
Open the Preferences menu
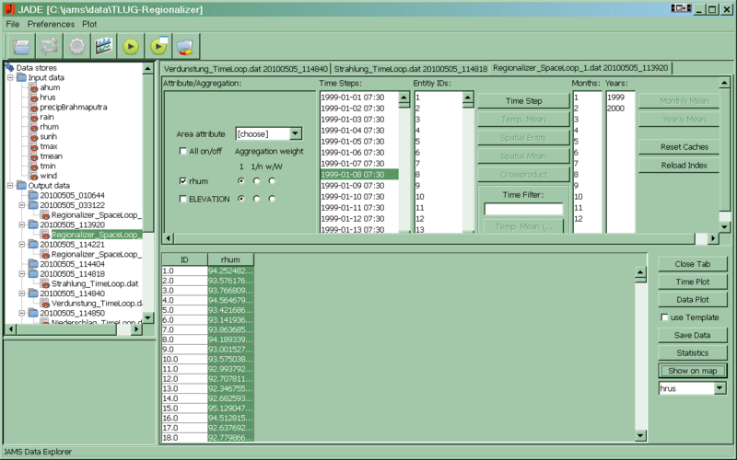[x=51, y=22]
